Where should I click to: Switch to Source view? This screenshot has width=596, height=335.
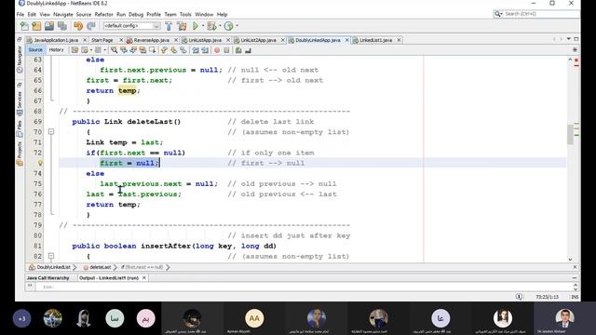point(35,49)
